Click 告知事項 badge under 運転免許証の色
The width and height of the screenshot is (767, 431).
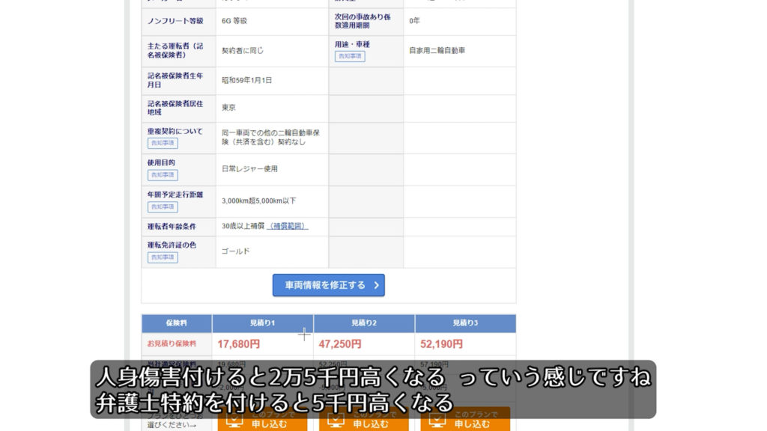[163, 257]
